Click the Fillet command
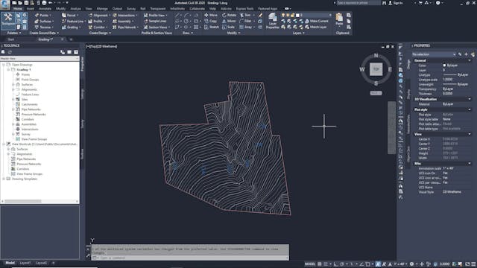477x268 pixels. point(245,22)
